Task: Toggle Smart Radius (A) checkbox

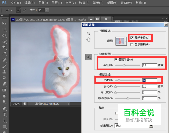Action: coord(116,59)
